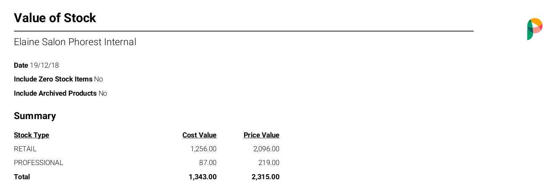559x193 pixels.
Task: Click the RETAIL price value 2,096.00
Action: [266, 149]
